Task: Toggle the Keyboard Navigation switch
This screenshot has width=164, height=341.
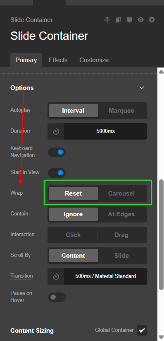Action: (57, 152)
